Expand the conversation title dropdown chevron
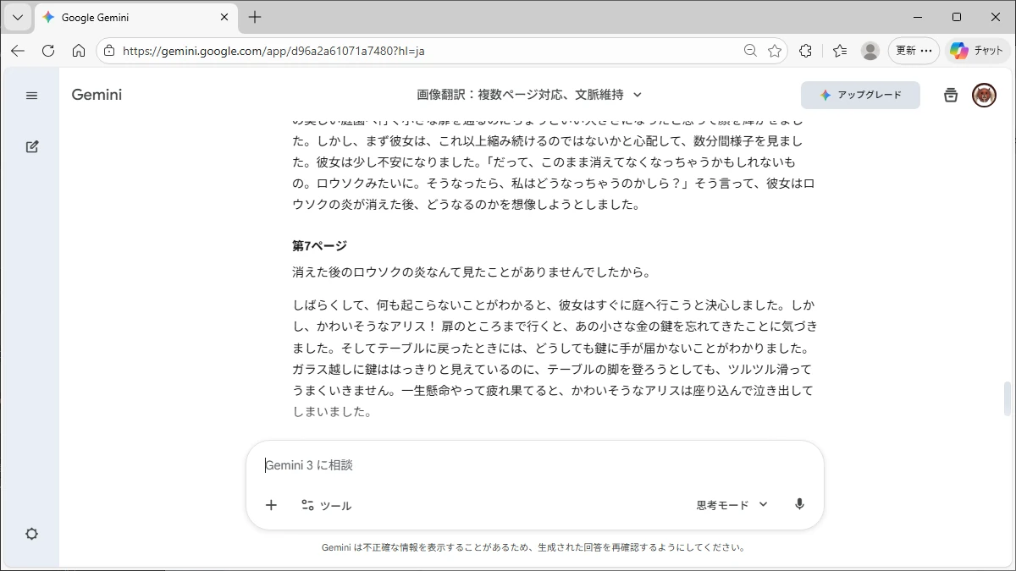 [638, 95]
